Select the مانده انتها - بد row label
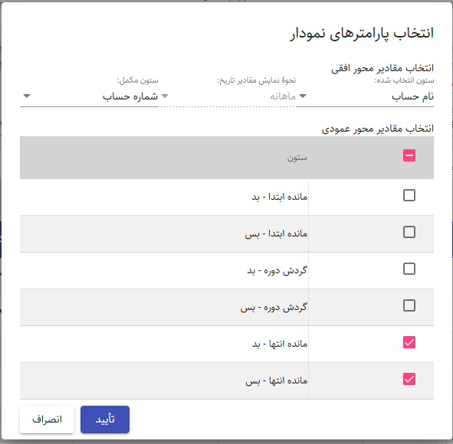This screenshot has width=453, height=444. 280,344
